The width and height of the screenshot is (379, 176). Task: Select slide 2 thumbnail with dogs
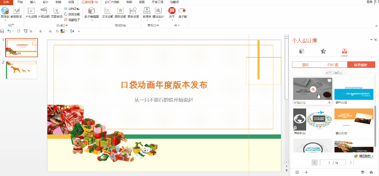tap(21, 70)
